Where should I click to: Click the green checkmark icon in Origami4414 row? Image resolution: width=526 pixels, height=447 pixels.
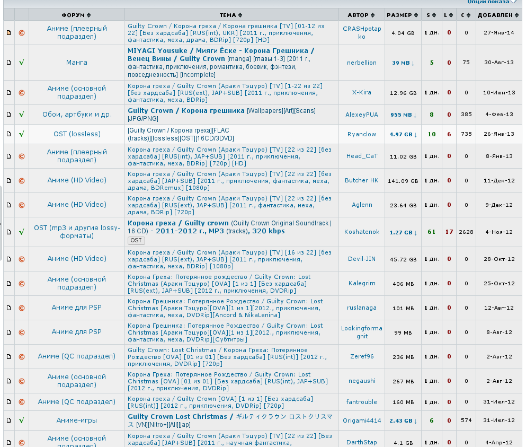coord(22,420)
